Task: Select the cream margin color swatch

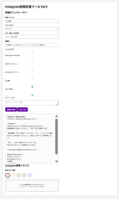Action: [13, 175]
